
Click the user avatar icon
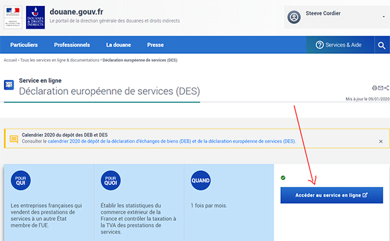tap(294, 17)
